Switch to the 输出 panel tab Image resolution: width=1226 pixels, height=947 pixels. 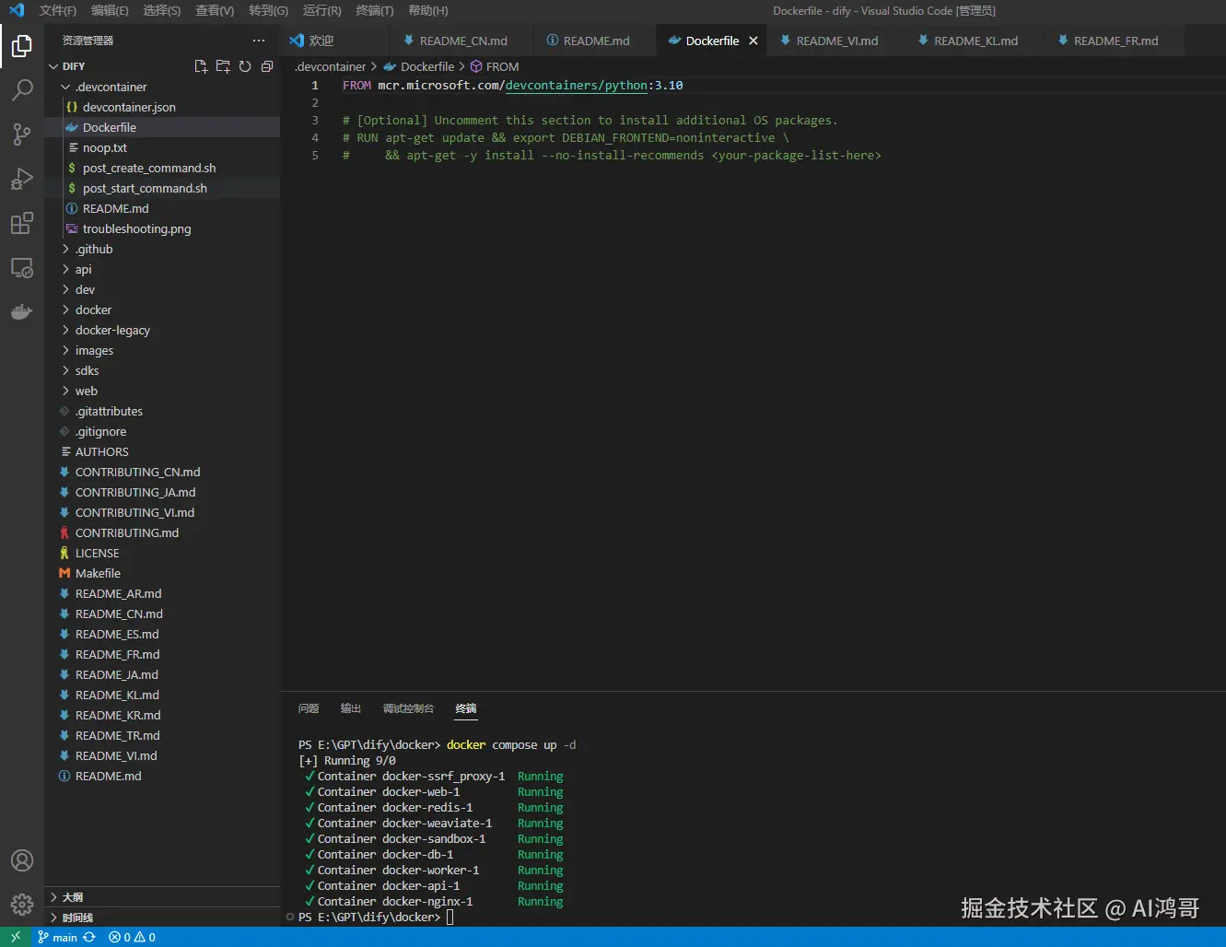click(x=351, y=708)
